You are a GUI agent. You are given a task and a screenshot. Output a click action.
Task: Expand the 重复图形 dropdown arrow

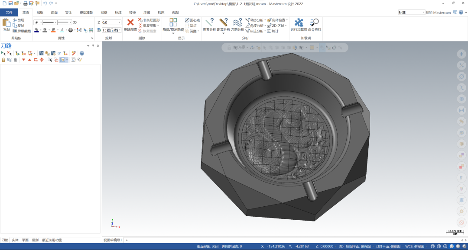(158, 26)
